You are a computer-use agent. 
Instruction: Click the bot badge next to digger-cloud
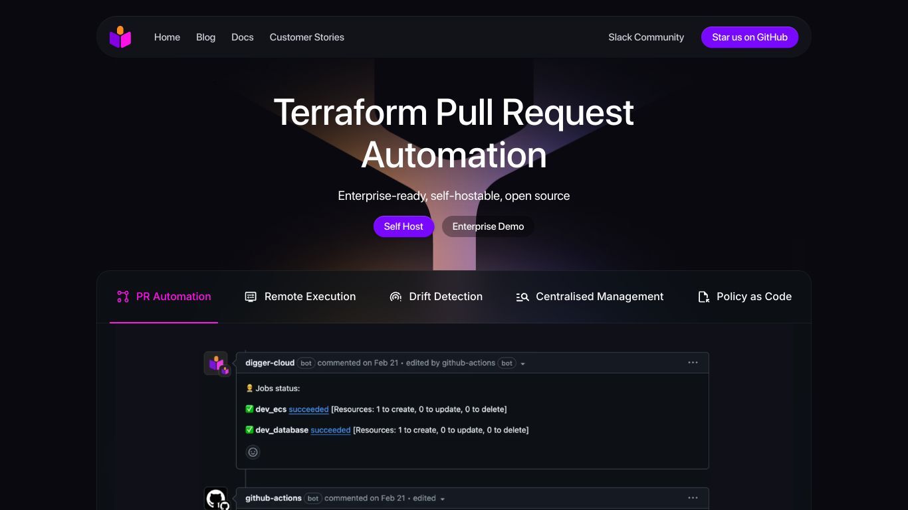[x=306, y=363]
